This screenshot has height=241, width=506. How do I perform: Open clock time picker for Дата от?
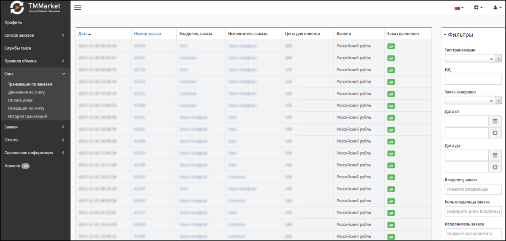coord(495,133)
